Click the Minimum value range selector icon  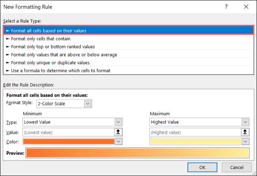[118, 132]
